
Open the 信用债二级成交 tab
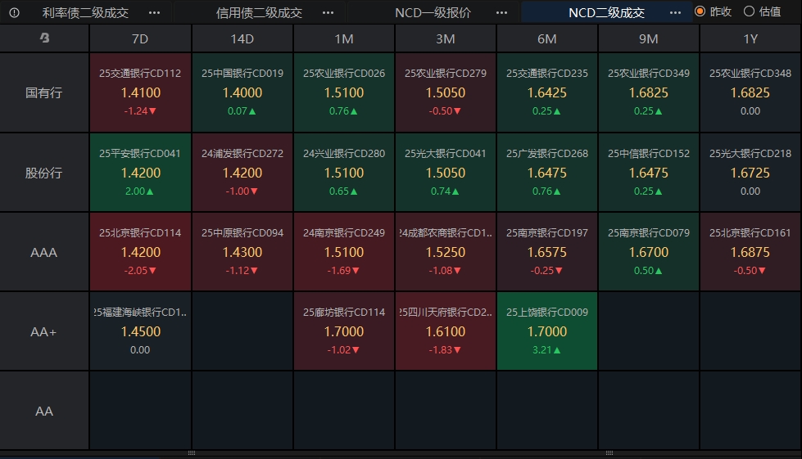pos(259,13)
